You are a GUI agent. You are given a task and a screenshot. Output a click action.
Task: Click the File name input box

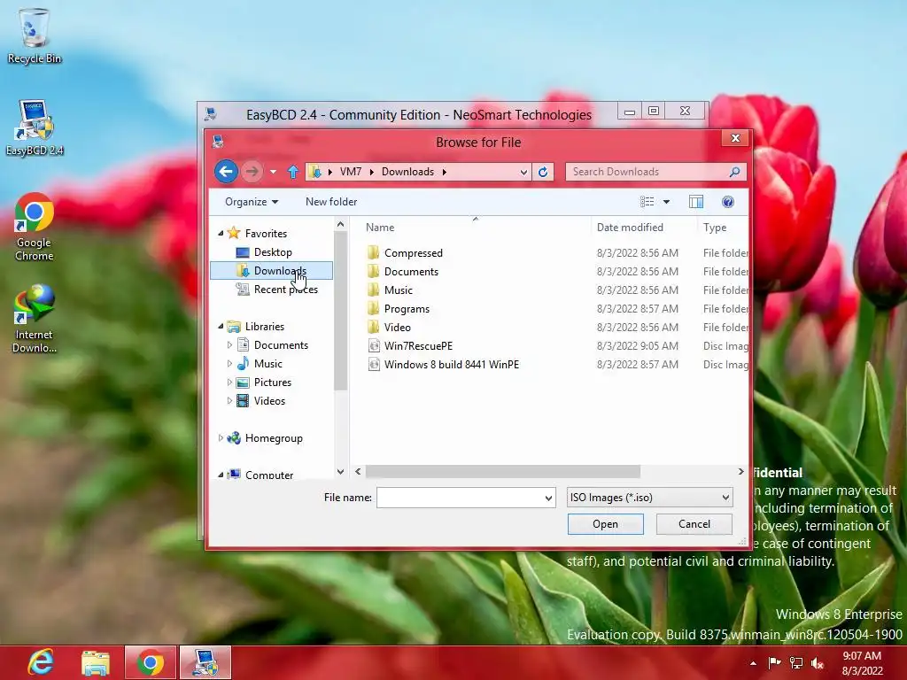[461, 498]
